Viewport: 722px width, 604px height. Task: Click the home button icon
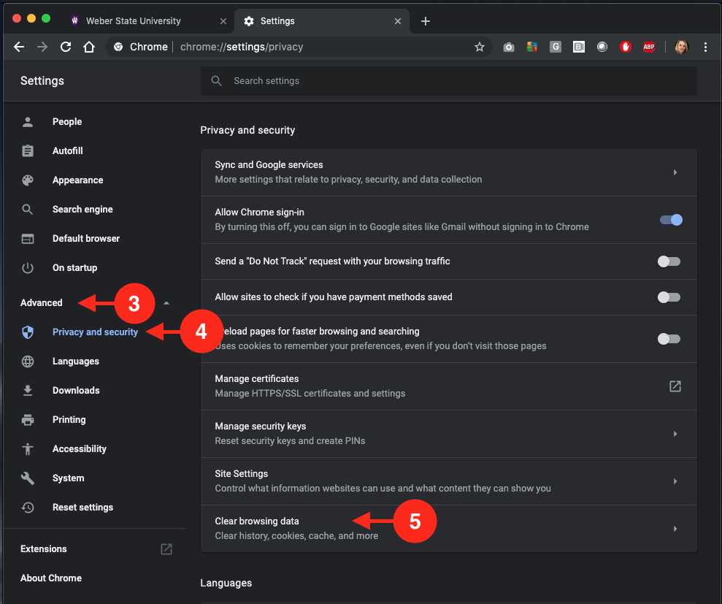(x=89, y=47)
